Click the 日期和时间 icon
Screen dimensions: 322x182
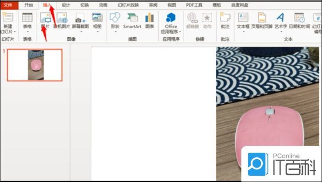[x=300, y=17]
